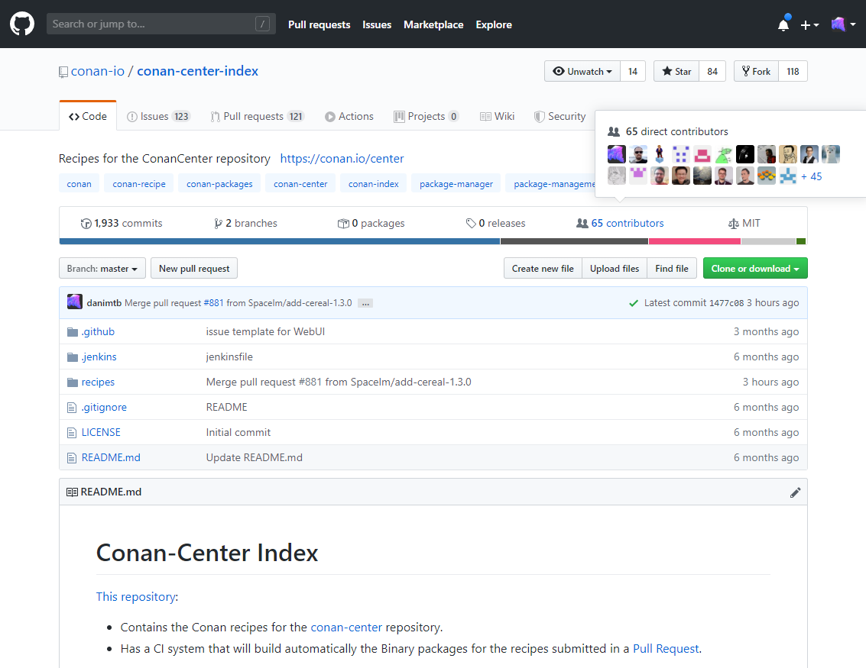Open pull request #881 link in commit bar
The image size is (866, 668).
pos(214,303)
